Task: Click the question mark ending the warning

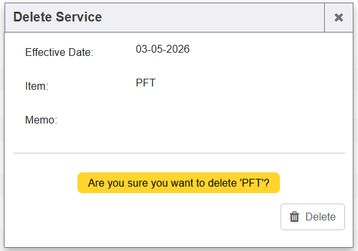Action: (x=266, y=183)
